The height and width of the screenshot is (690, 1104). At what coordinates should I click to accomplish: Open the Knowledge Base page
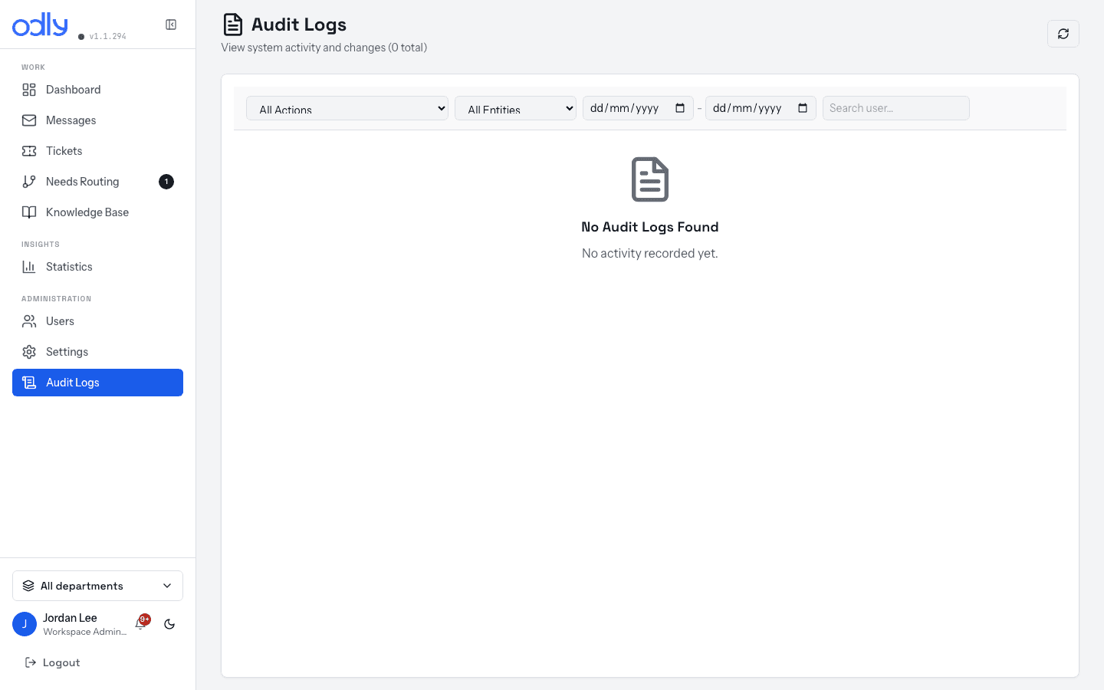97,212
